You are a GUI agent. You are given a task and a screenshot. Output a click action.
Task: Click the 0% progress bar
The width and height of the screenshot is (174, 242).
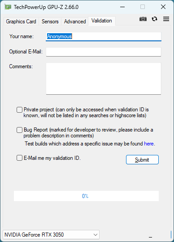(86, 196)
